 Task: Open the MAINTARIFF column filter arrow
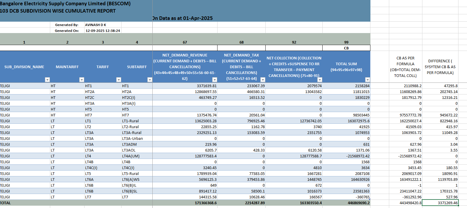click(82, 80)
